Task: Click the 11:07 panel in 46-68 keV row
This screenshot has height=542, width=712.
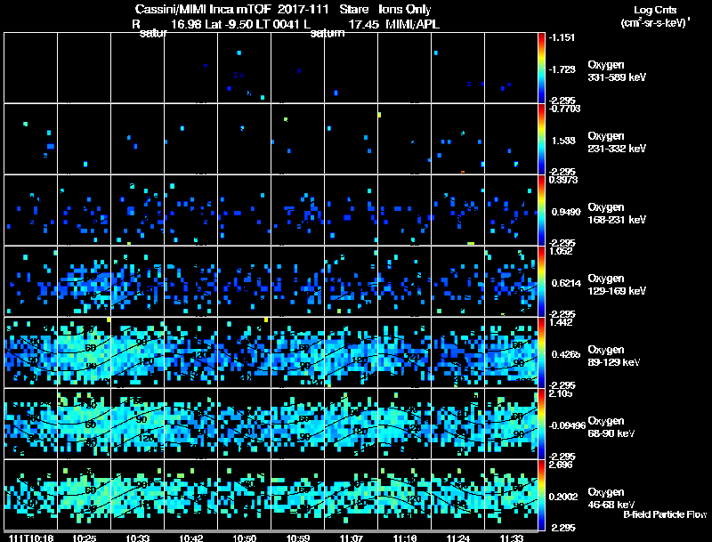Action: coord(351,495)
